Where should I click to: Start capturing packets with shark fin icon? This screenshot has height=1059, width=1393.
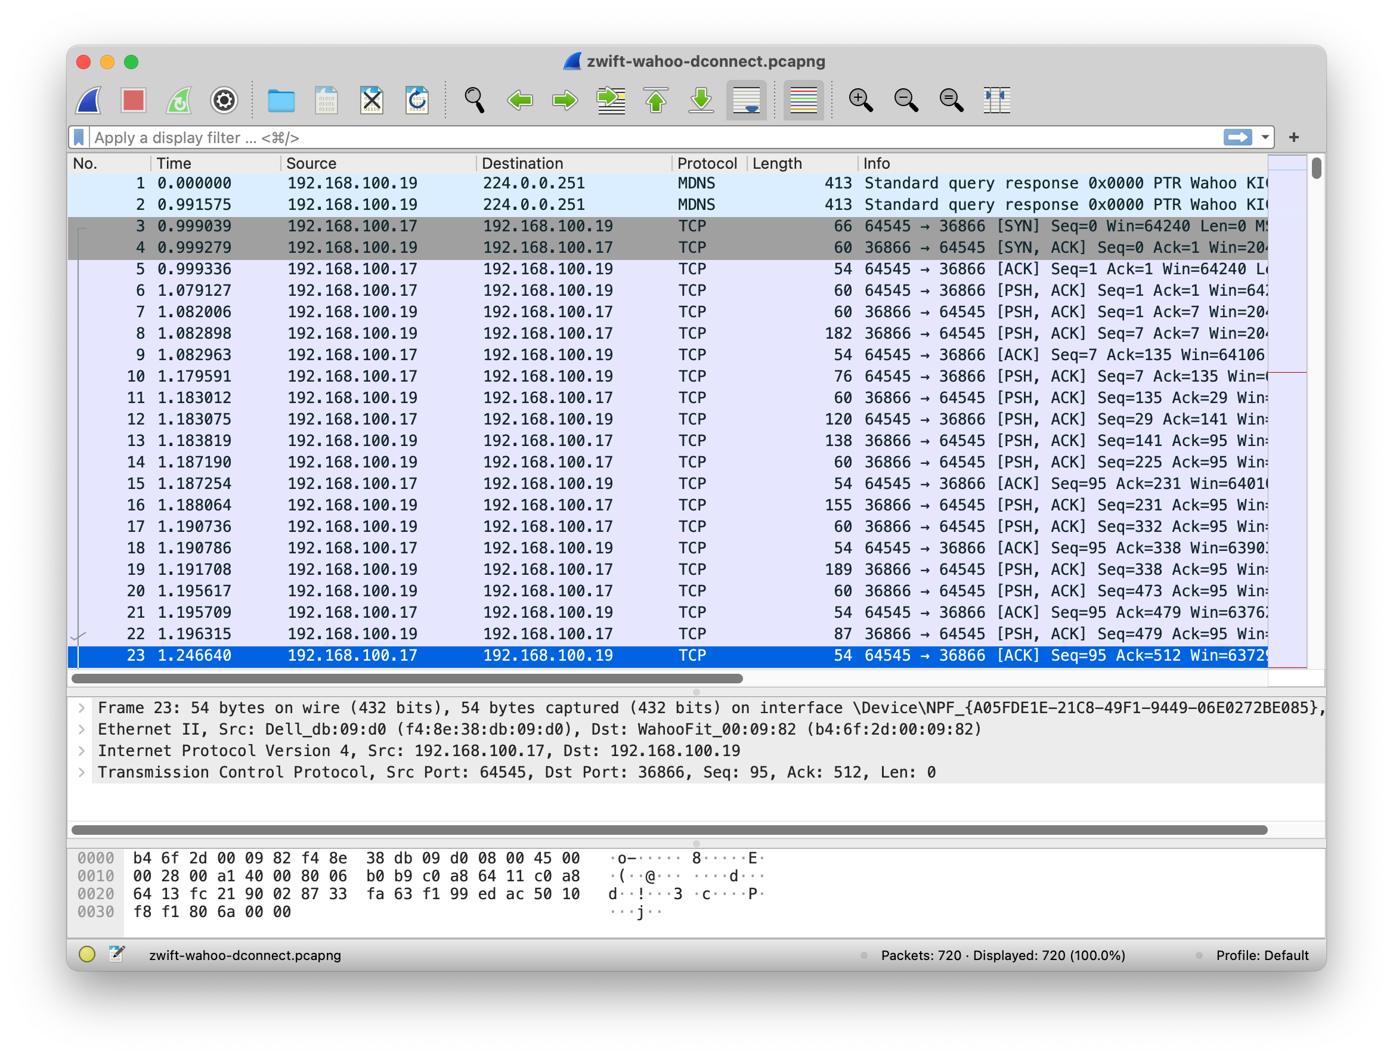(x=89, y=100)
